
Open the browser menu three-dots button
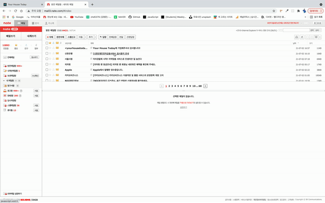point(321,11)
